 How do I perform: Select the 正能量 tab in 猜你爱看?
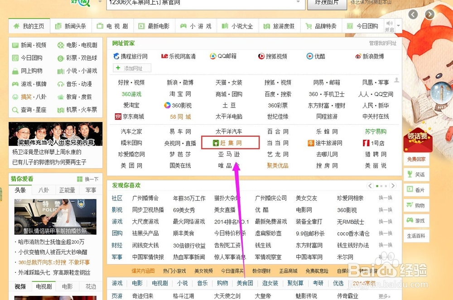(67, 190)
